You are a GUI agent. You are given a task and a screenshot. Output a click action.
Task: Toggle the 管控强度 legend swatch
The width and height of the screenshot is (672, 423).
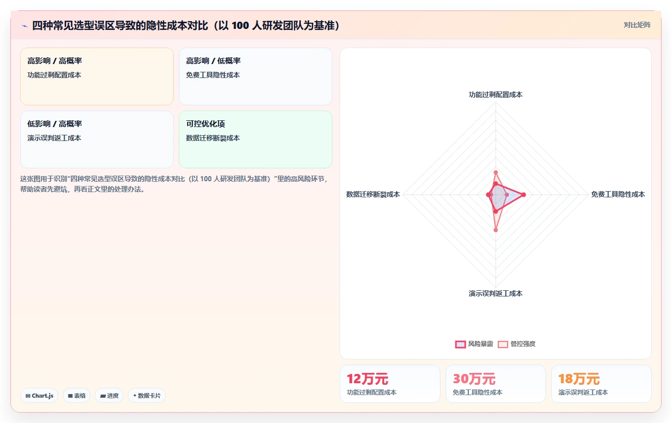tap(503, 344)
